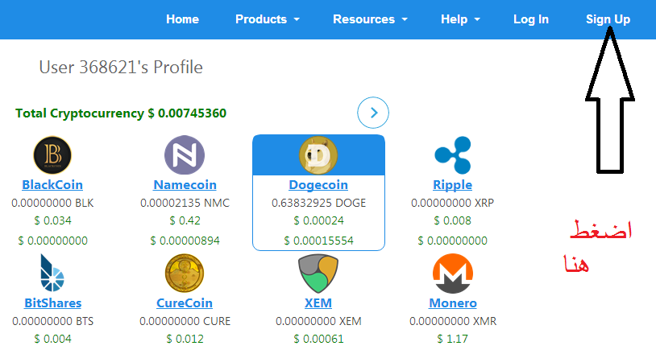Select the 0.00000000 XRP balance
The image size is (656, 354).
pos(453,203)
